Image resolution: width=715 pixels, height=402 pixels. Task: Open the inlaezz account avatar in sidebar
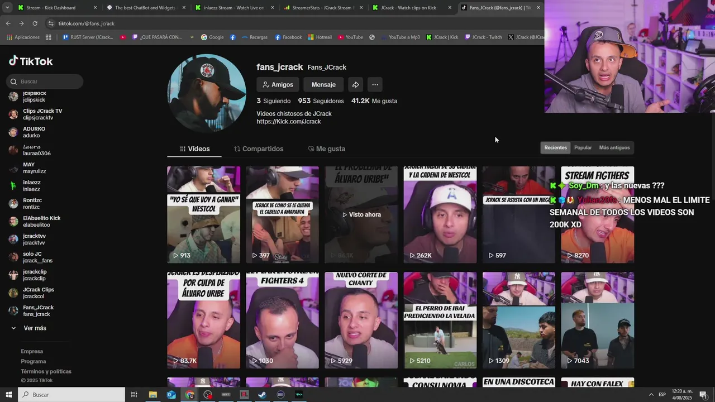(x=13, y=186)
